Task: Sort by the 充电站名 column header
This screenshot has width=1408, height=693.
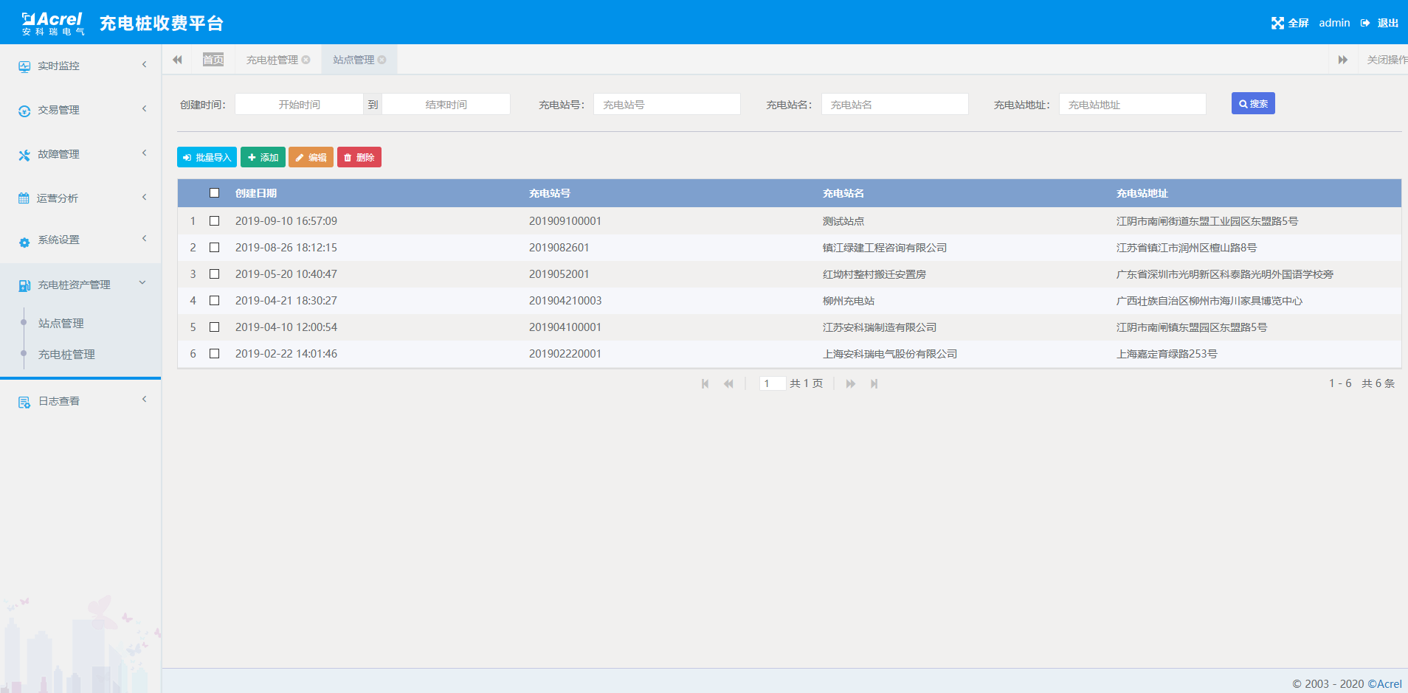Action: [x=843, y=193]
